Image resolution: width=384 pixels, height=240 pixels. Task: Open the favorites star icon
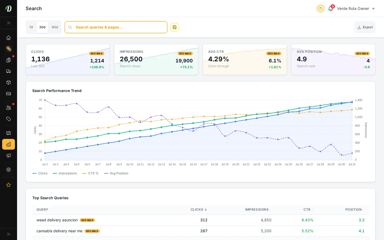(x=9, y=185)
